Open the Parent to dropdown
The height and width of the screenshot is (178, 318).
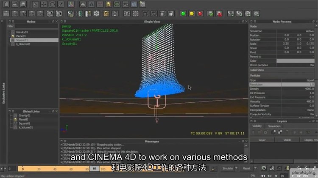[296, 57]
